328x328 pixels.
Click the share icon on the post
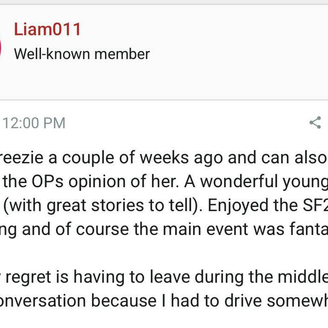coord(315,122)
